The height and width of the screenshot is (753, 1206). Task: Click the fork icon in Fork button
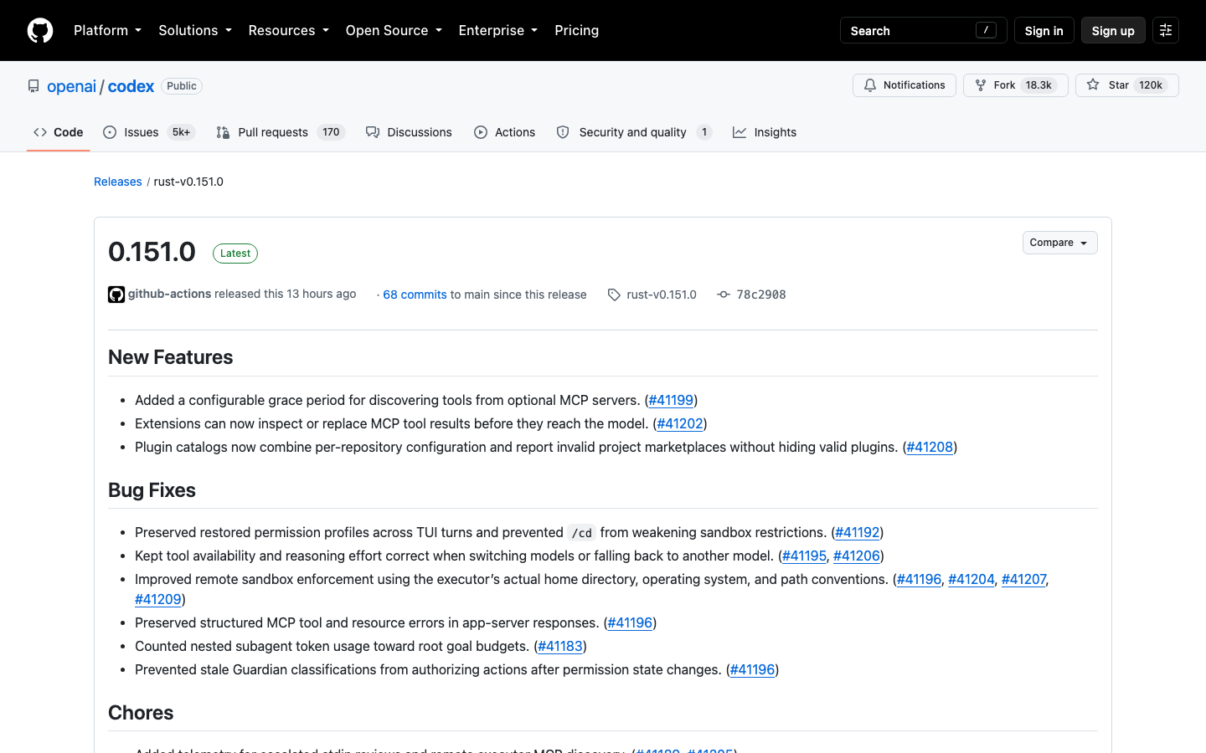click(x=981, y=85)
